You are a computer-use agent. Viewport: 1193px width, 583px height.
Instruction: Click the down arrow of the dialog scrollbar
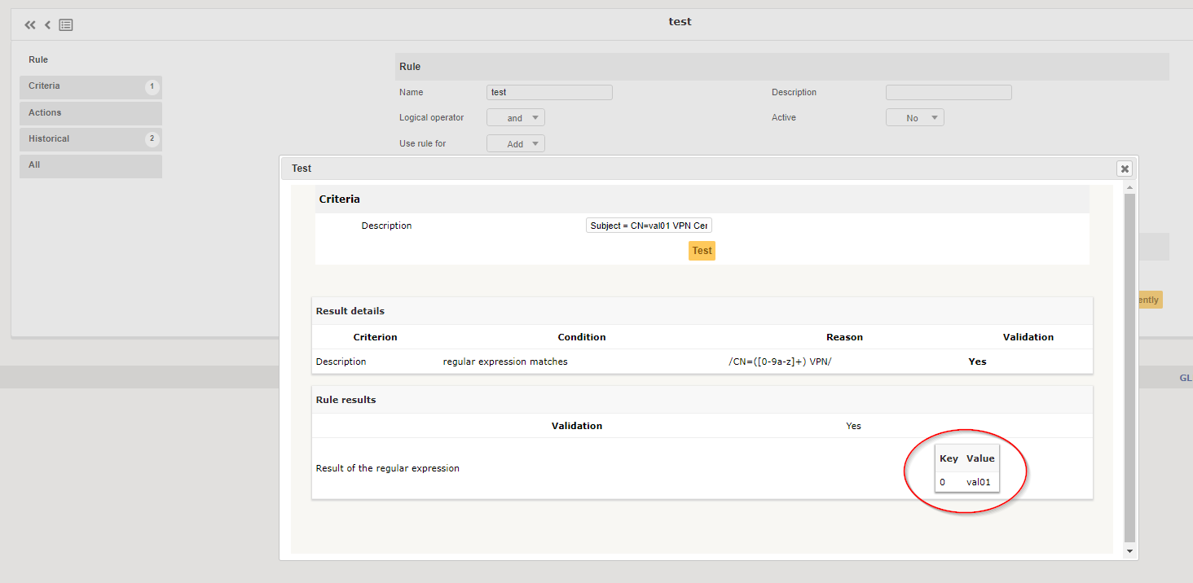click(x=1129, y=551)
